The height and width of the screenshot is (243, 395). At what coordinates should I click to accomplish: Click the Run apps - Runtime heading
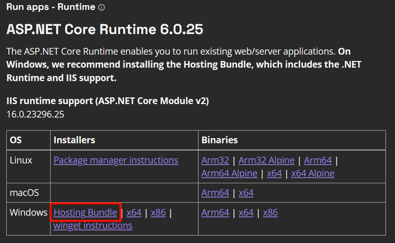(x=51, y=7)
